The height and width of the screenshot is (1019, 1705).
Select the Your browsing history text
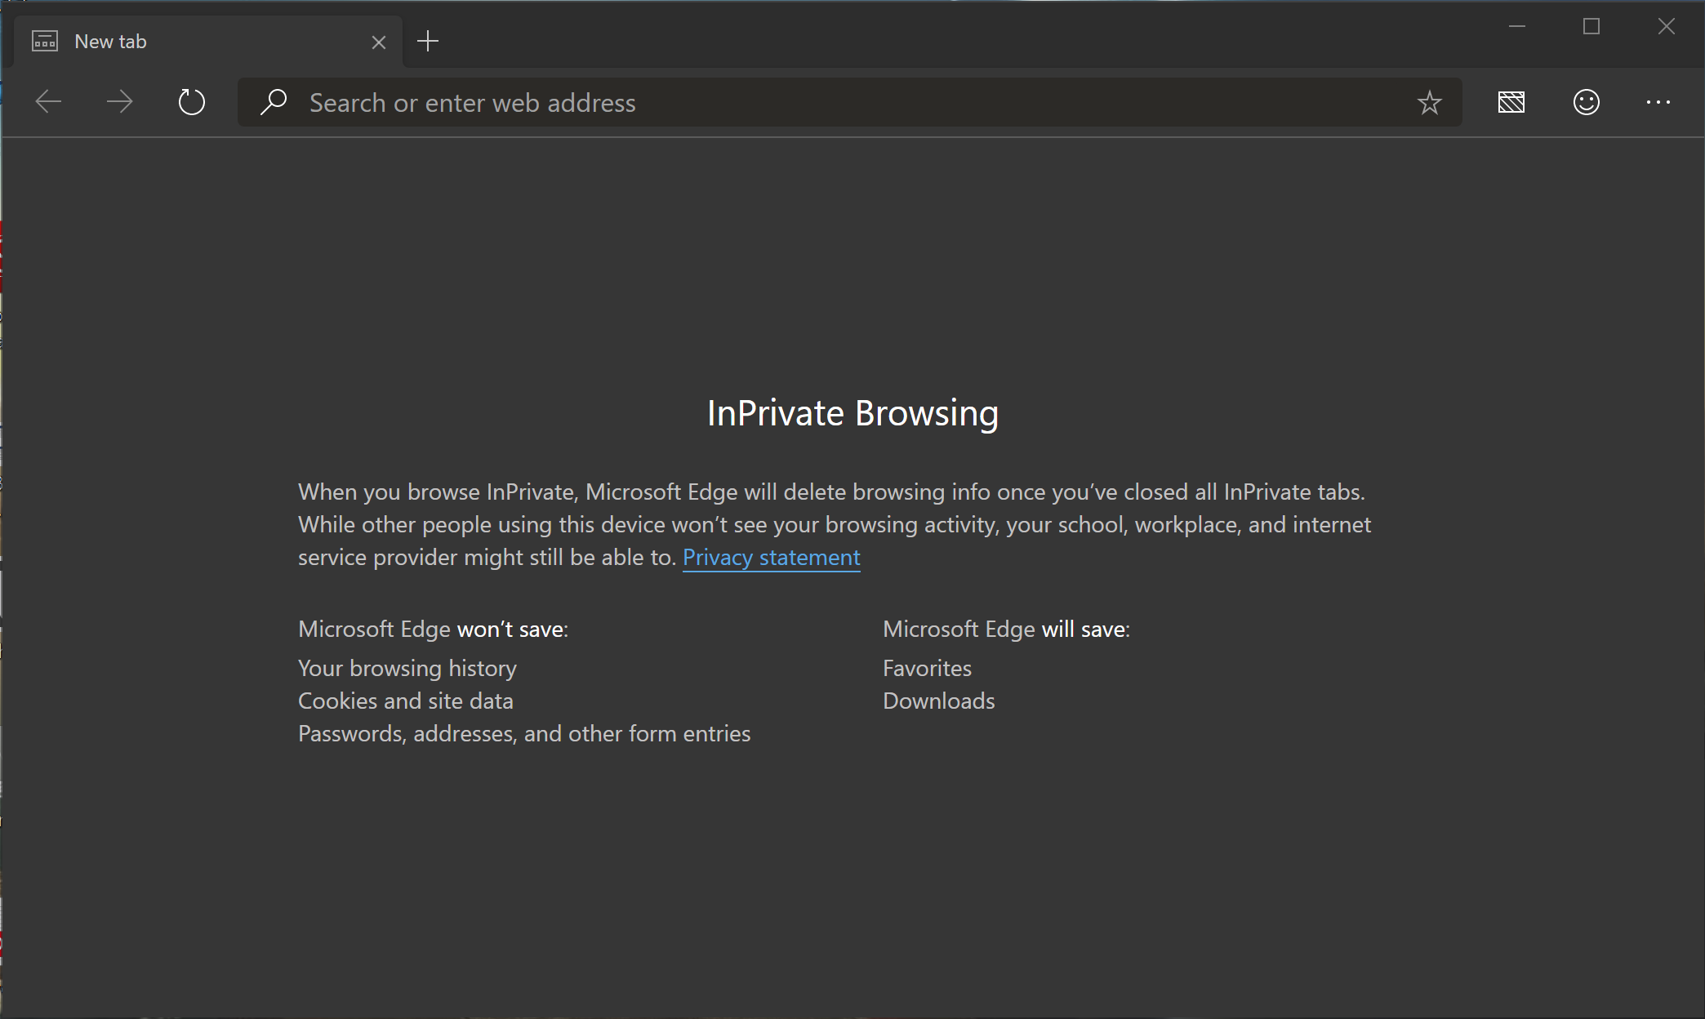click(407, 668)
